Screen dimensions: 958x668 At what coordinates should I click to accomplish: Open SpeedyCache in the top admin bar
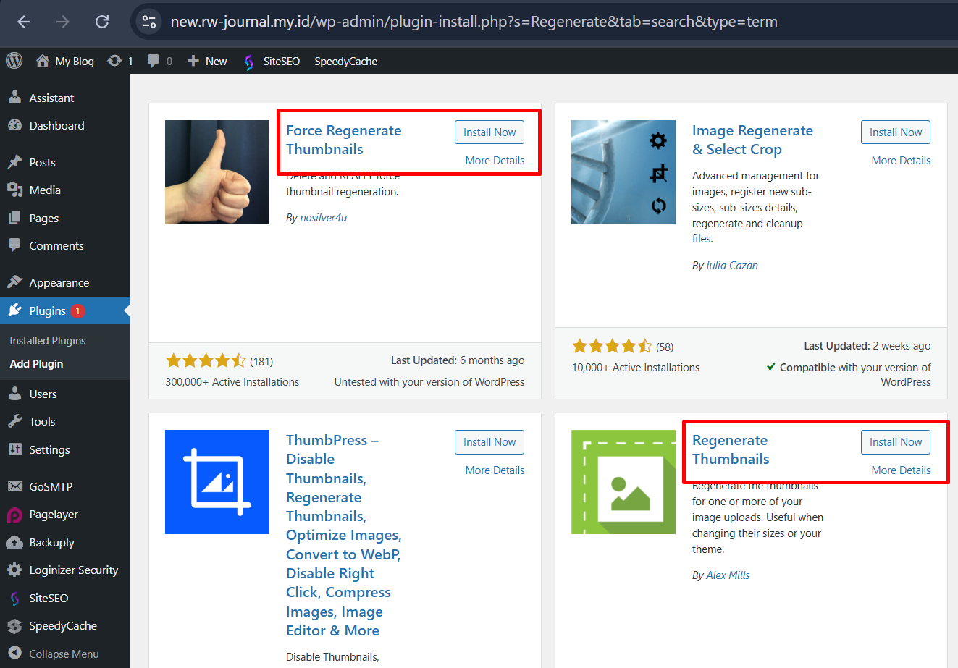pyautogui.click(x=345, y=61)
